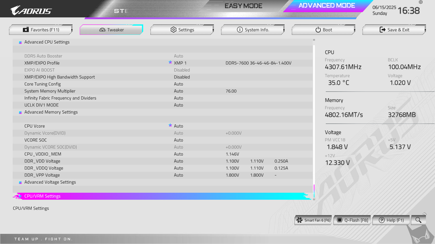Open Infinity Fabric Frequency and Dividers setting
The image size is (435, 244).
point(163,98)
